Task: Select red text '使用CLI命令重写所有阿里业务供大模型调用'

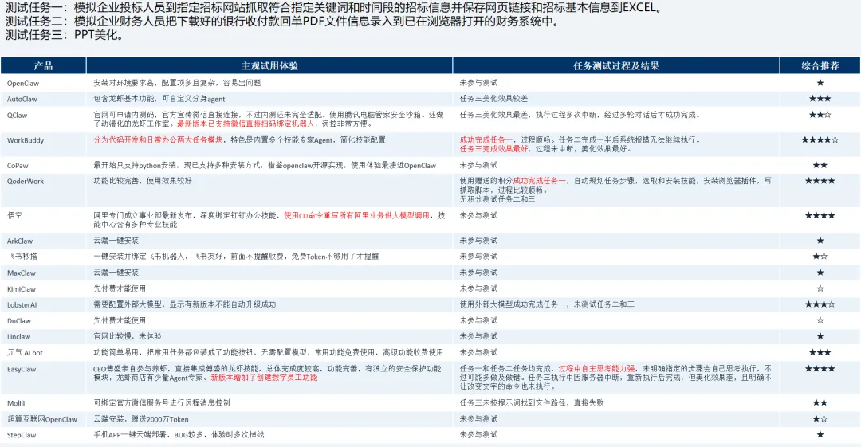Action: tap(356, 215)
